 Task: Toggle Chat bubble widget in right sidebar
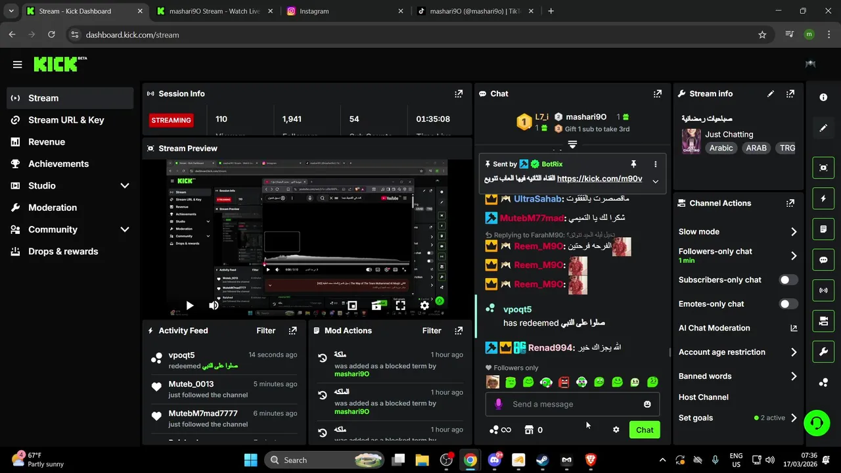coord(823,260)
